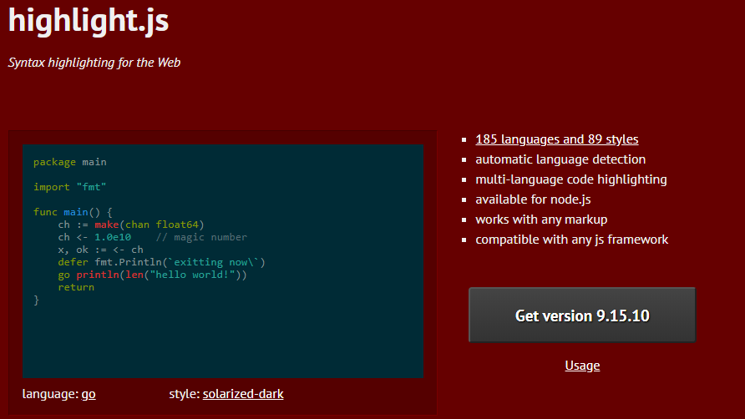Click the 'go' language link
This screenshot has height=419, width=745.
(x=89, y=394)
